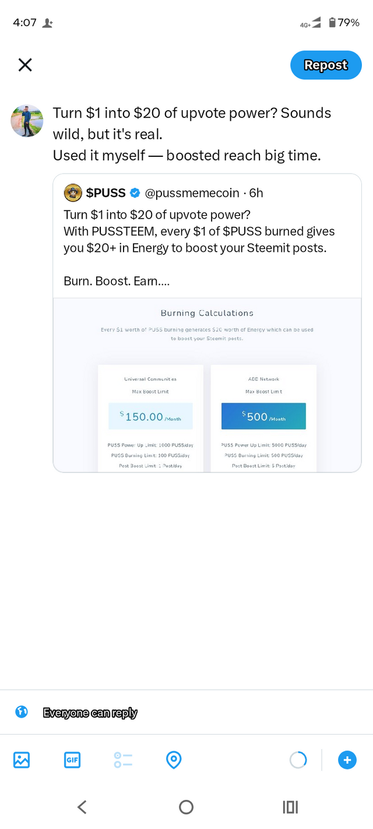The height and width of the screenshot is (829, 373).
Task: Tap the quoted post text body
Action: [199, 248]
